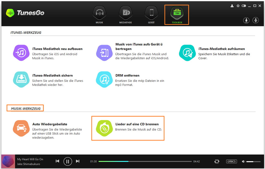Click the ITUNES-WERKZEUG section heading

click(x=26, y=33)
